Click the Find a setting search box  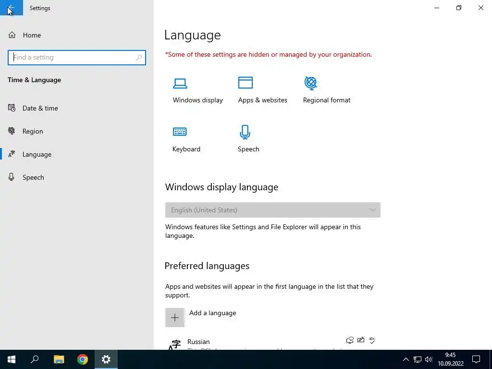(76, 58)
